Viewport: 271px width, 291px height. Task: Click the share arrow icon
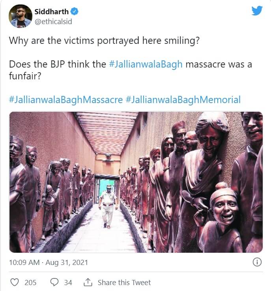[x=88, y=282]
